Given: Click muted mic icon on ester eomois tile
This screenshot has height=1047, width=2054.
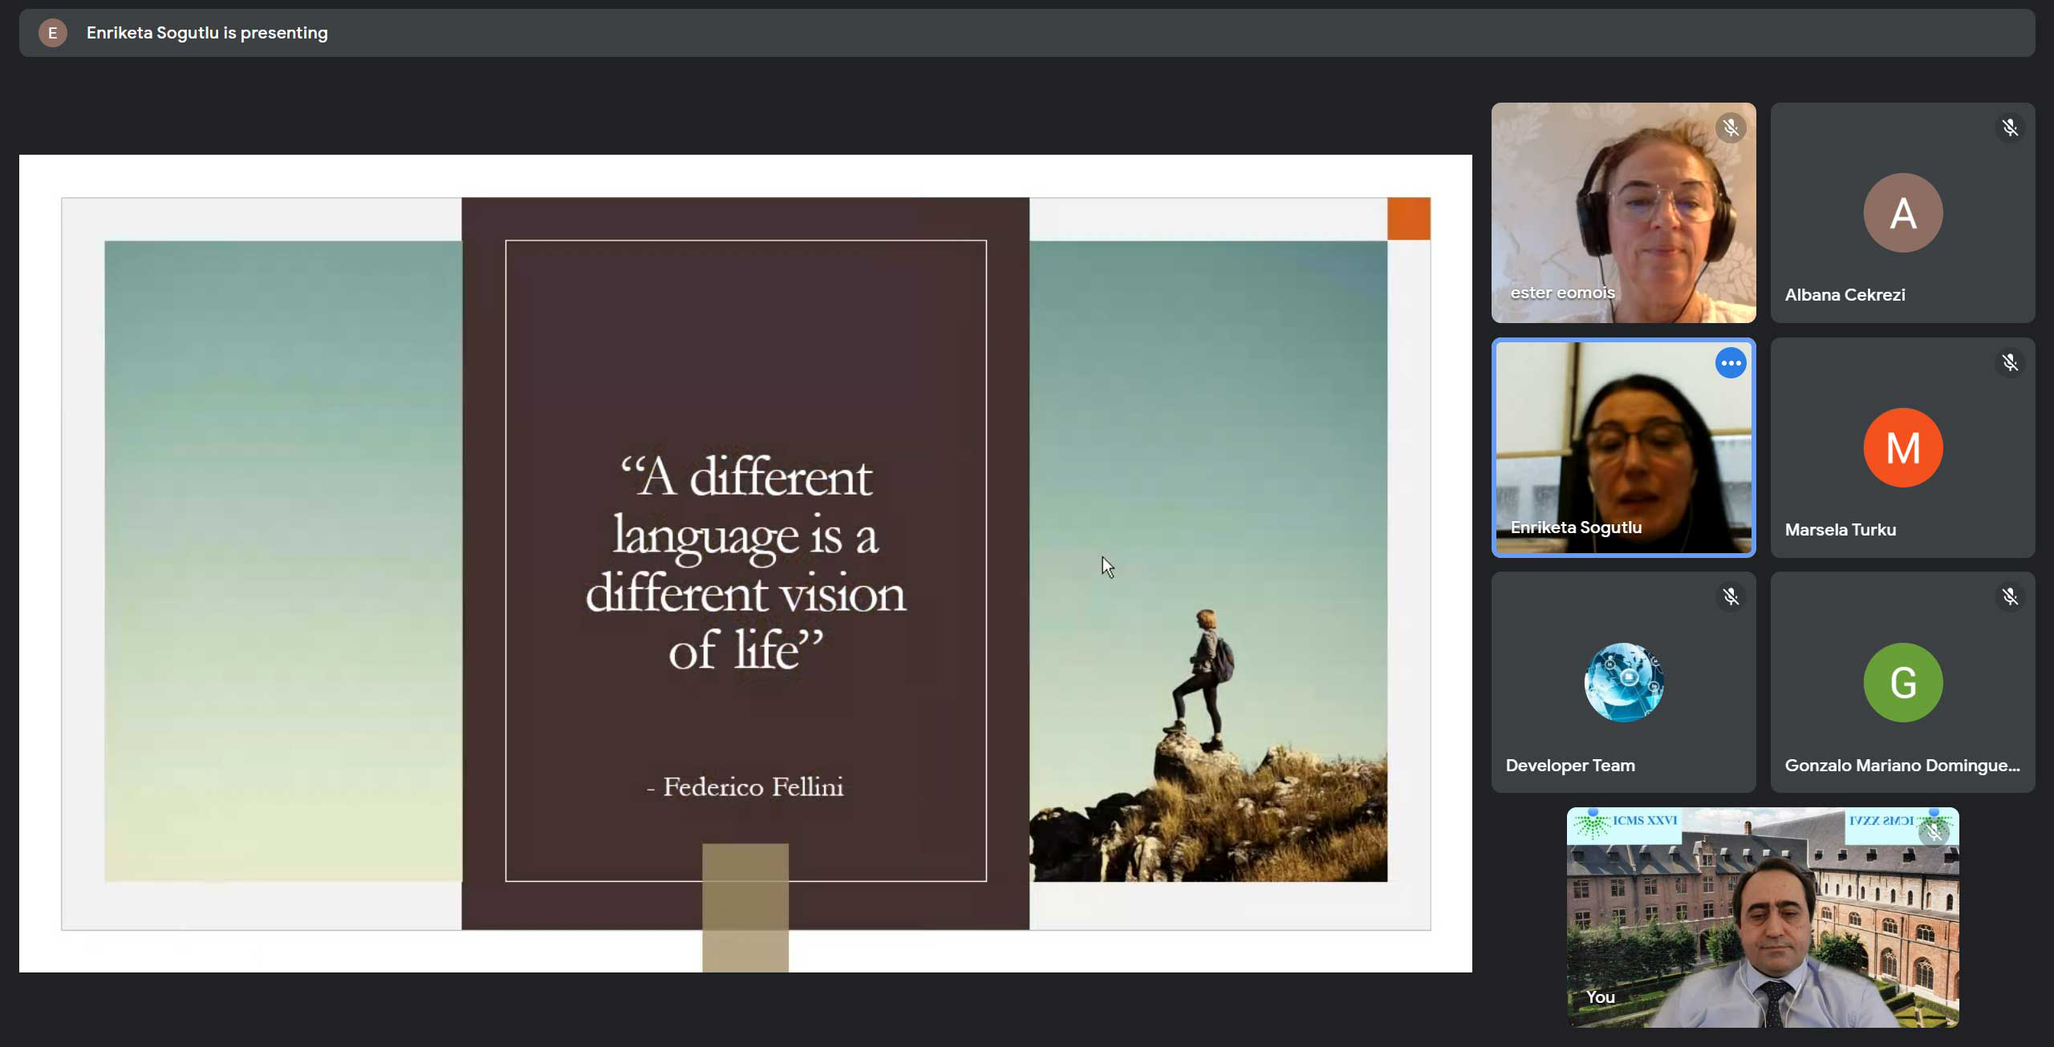Looking at the screenshot, I should pyautogui.click(x=1731, y=128).
